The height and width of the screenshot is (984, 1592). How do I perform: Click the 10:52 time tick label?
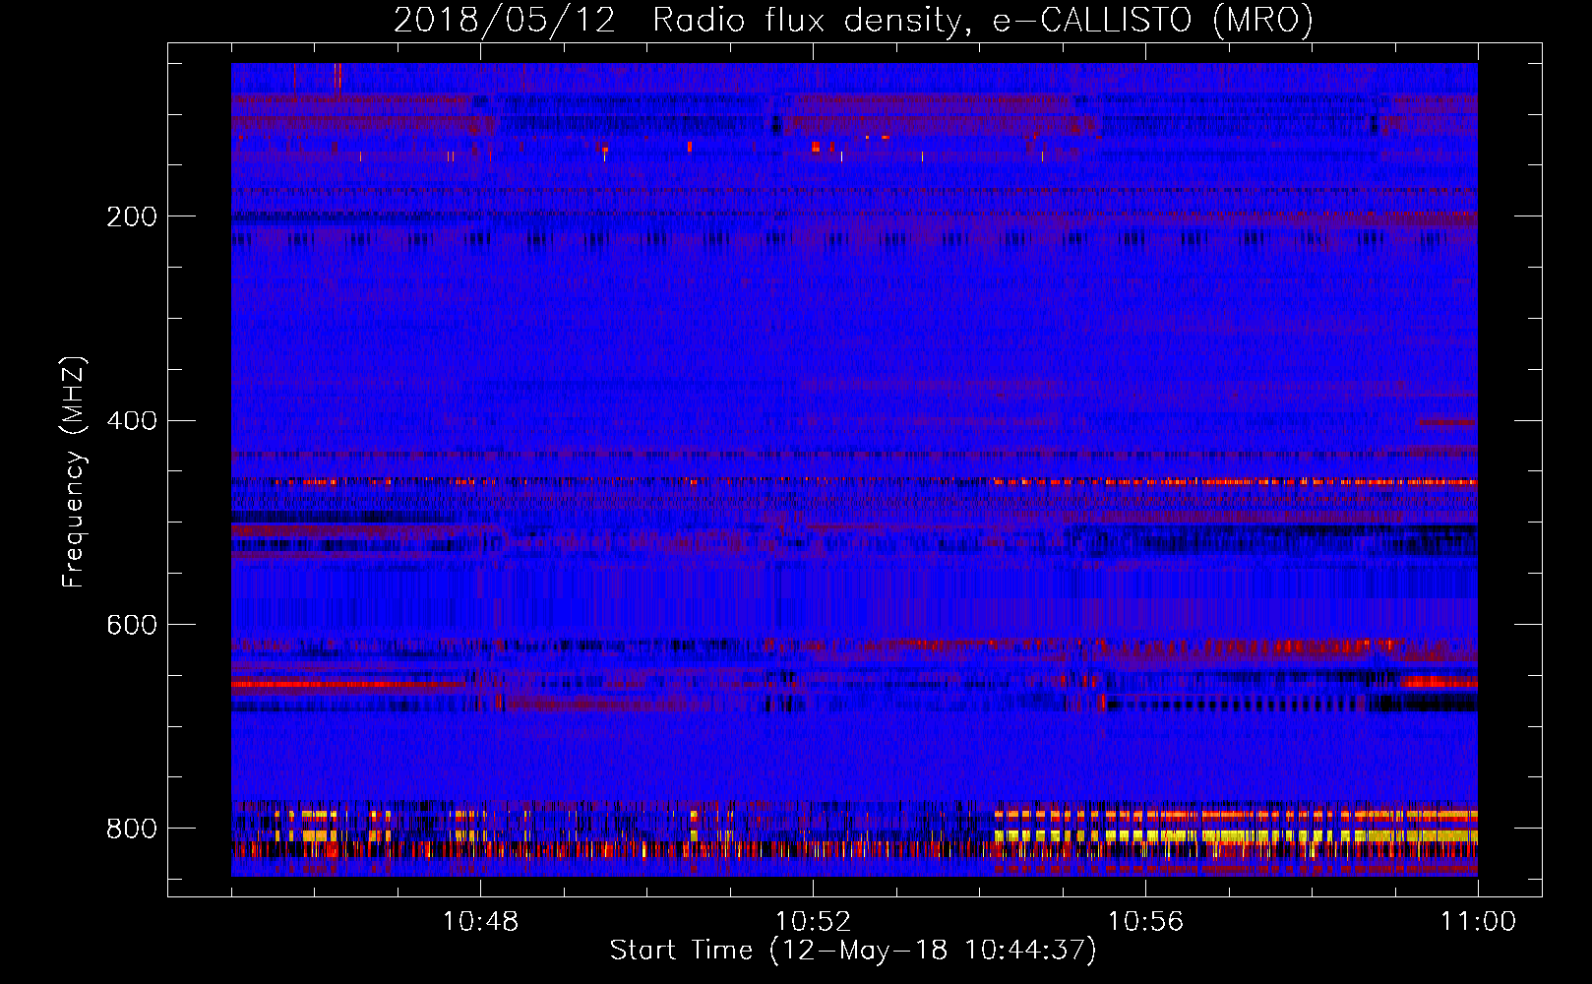[x=813, y=921]
